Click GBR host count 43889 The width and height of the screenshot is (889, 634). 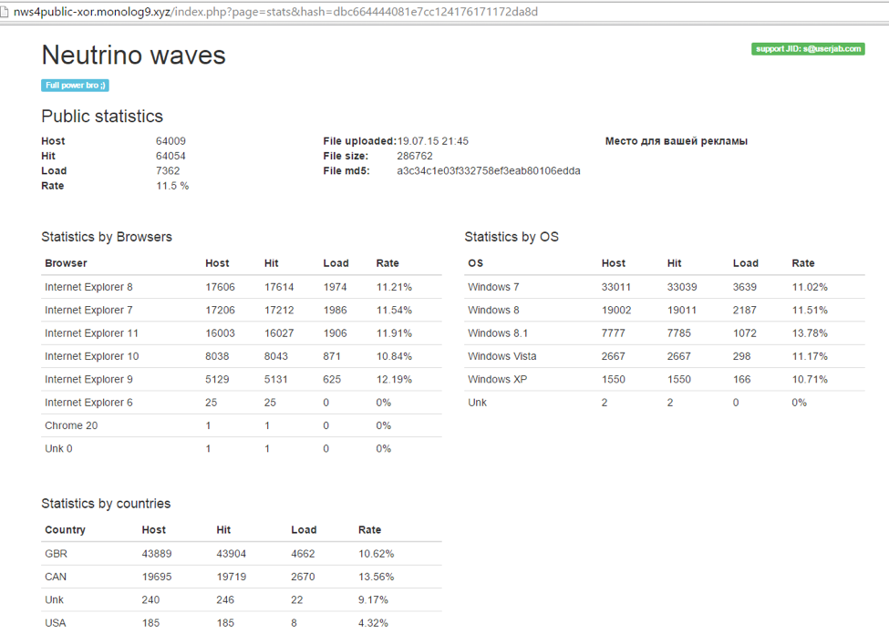coord(157,554)
